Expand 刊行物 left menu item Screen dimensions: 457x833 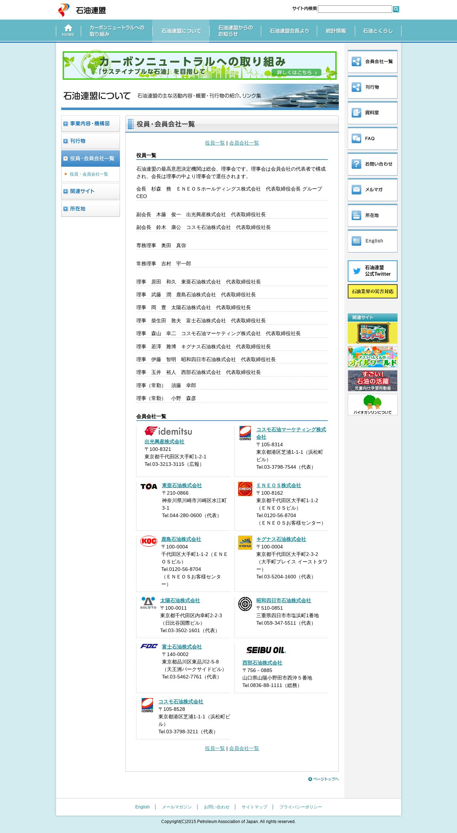(x=90, y=141)
